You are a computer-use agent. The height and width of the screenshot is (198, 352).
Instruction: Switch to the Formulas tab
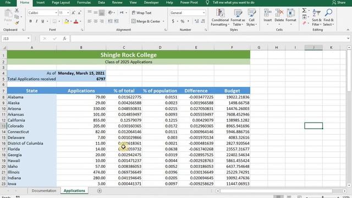84,2
